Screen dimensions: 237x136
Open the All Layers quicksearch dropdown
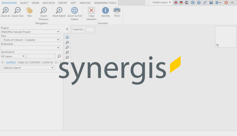coord(13,56)
